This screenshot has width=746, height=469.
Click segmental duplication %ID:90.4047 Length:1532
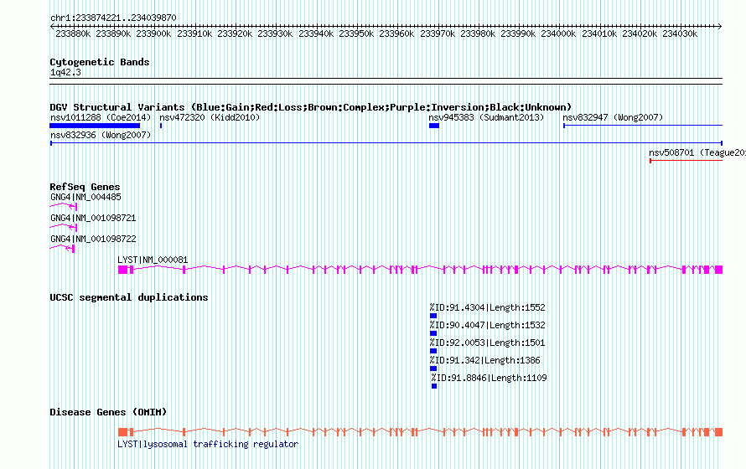487,325
